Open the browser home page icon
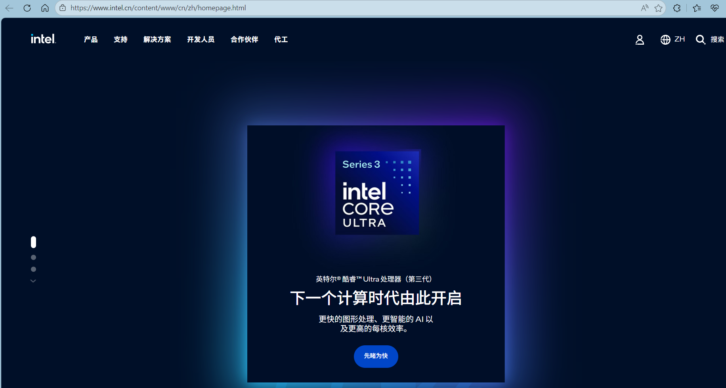This screenshot has width=726, height=388. pos(45,8)
